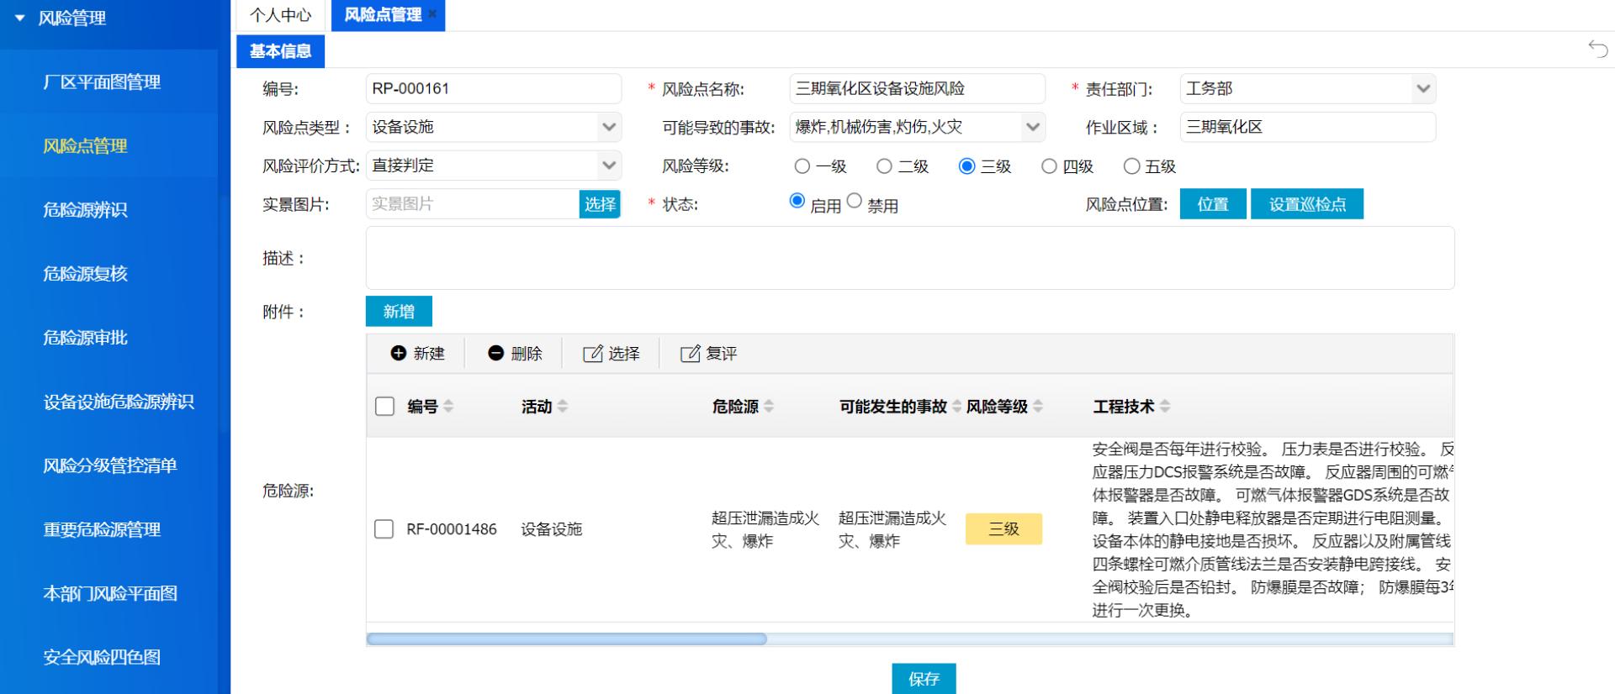This screenshot has width=1615, height=694.
Task: Sort the 工程技术 column
Action: (x=1165, y=407)
